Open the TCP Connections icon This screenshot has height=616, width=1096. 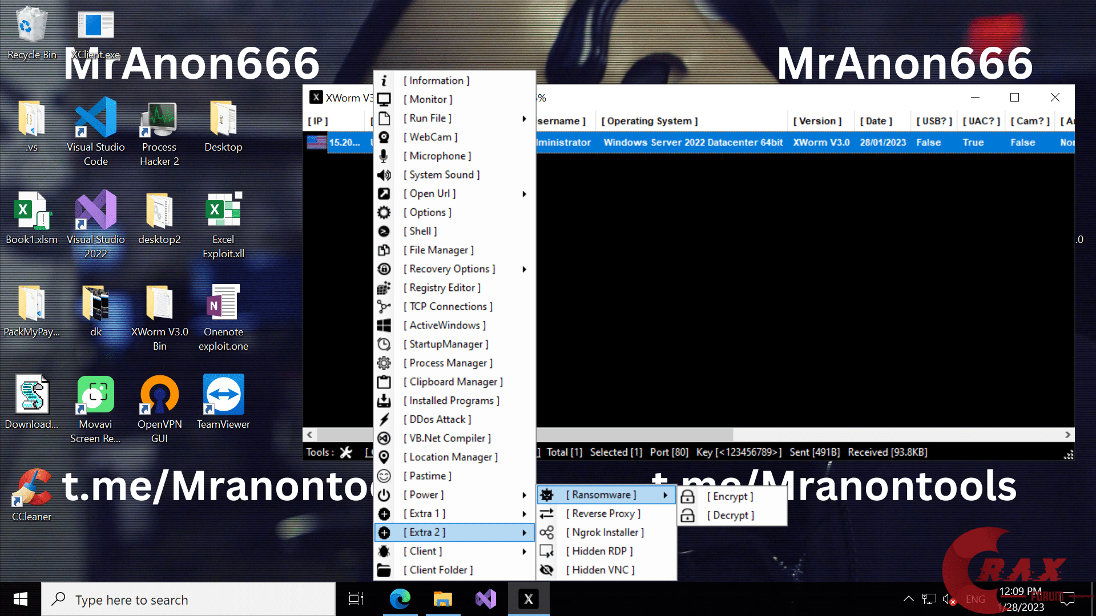384,306
